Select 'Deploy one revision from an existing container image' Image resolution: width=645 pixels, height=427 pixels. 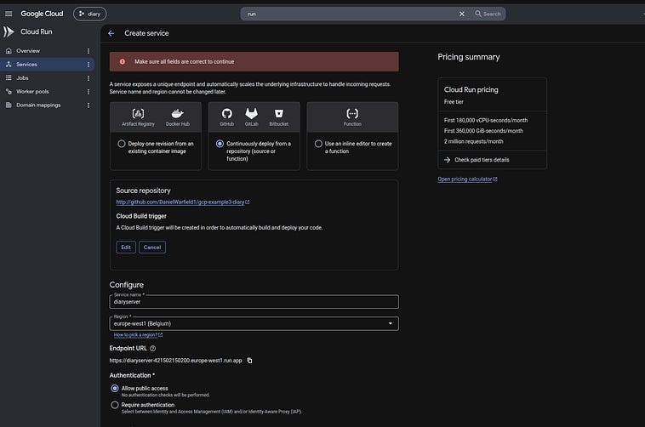122,144
